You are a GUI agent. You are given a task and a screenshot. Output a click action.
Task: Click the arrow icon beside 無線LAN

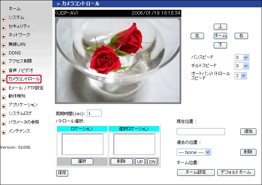click(4, 45)
